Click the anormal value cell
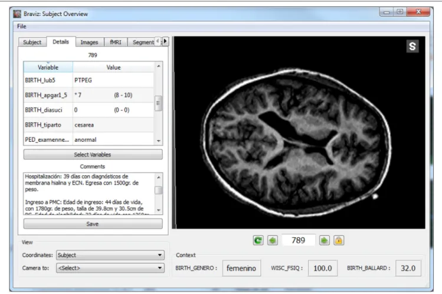 (113, 139)
